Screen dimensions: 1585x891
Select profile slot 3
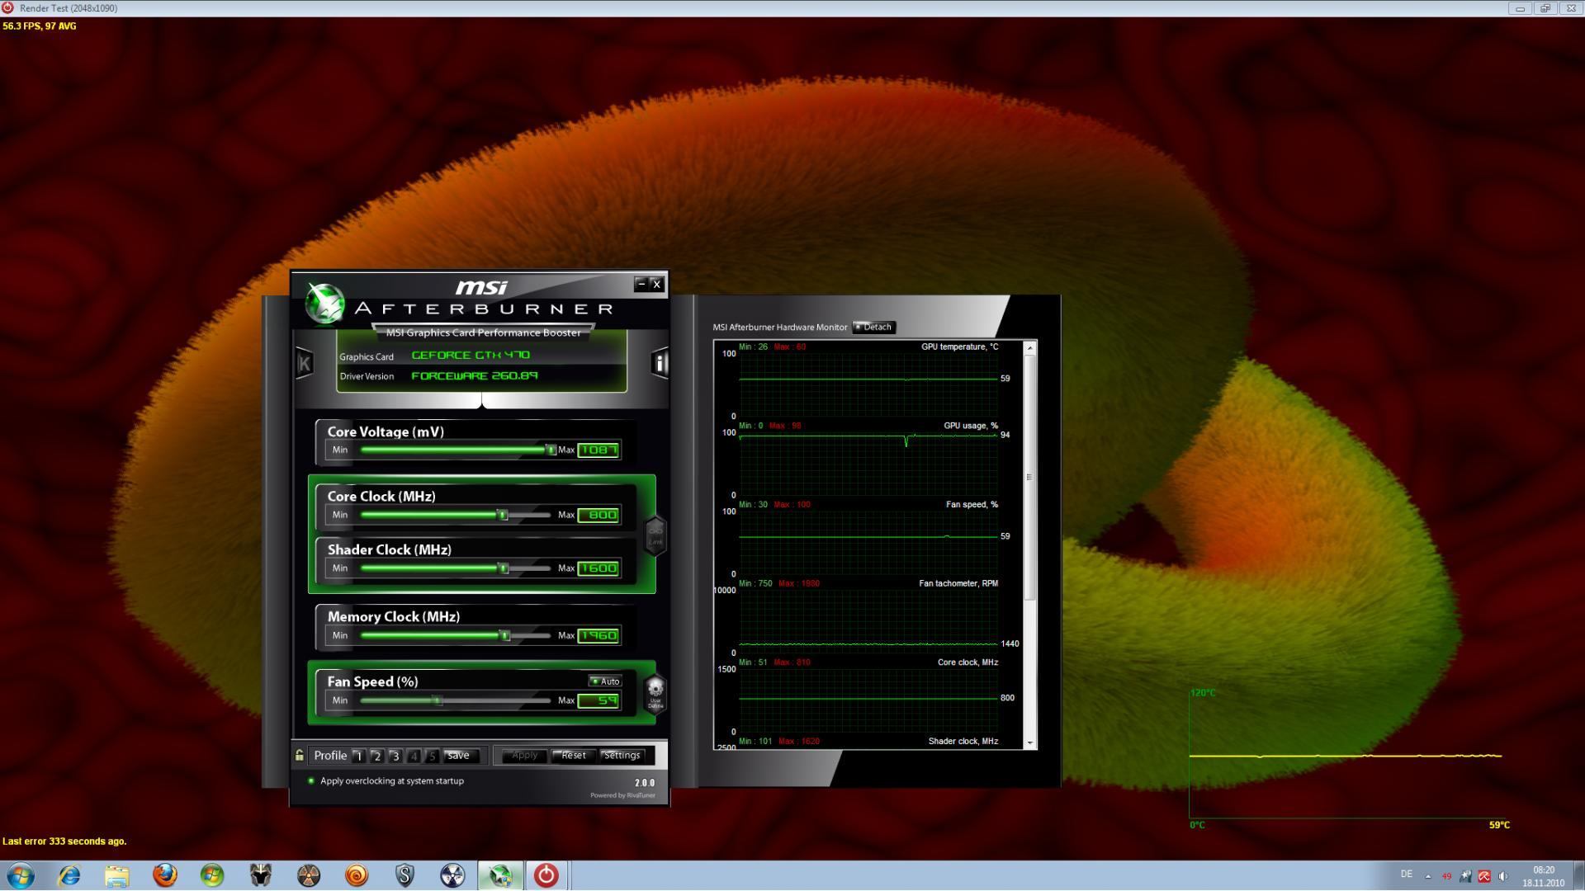tap(395, 756)
